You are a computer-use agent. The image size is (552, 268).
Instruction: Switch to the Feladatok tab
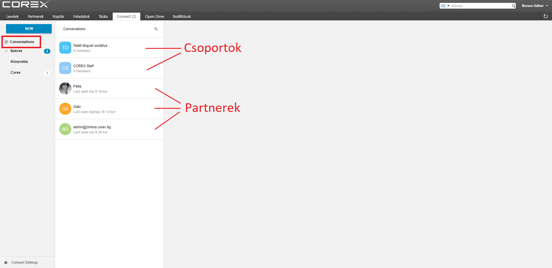(x=81, y=16)
